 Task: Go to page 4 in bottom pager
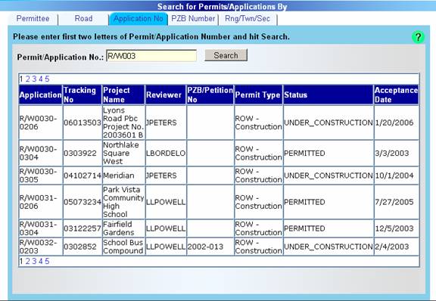[41, 261]
